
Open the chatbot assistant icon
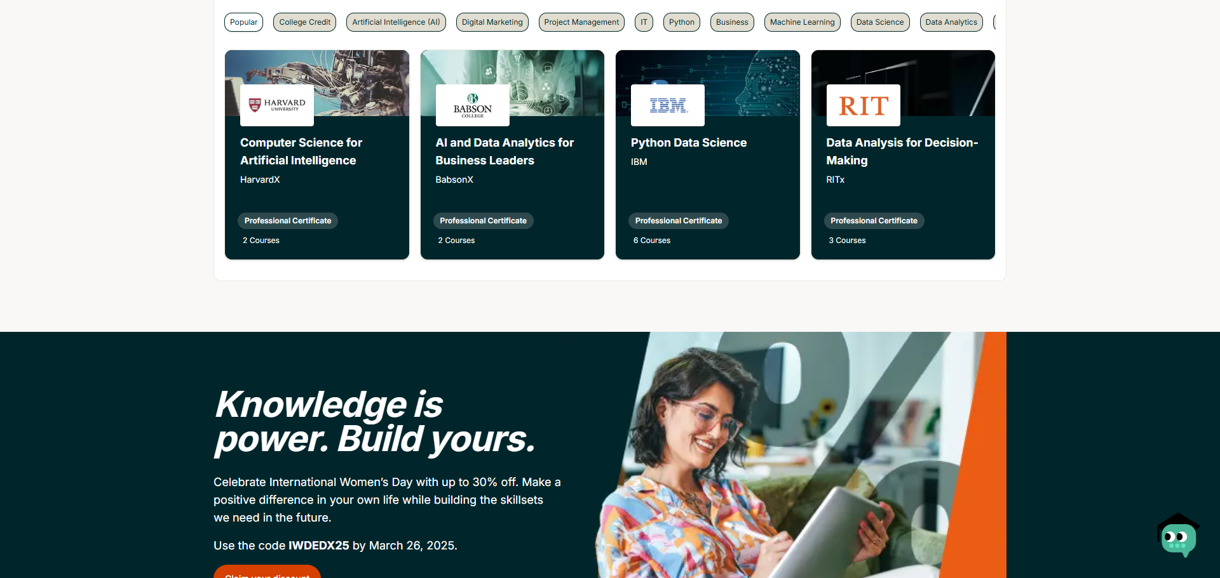click(x=1178, y=536)
